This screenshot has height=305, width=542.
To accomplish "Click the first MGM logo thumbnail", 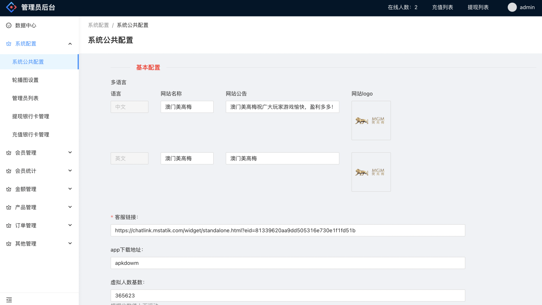I will (x=371, y=120).
